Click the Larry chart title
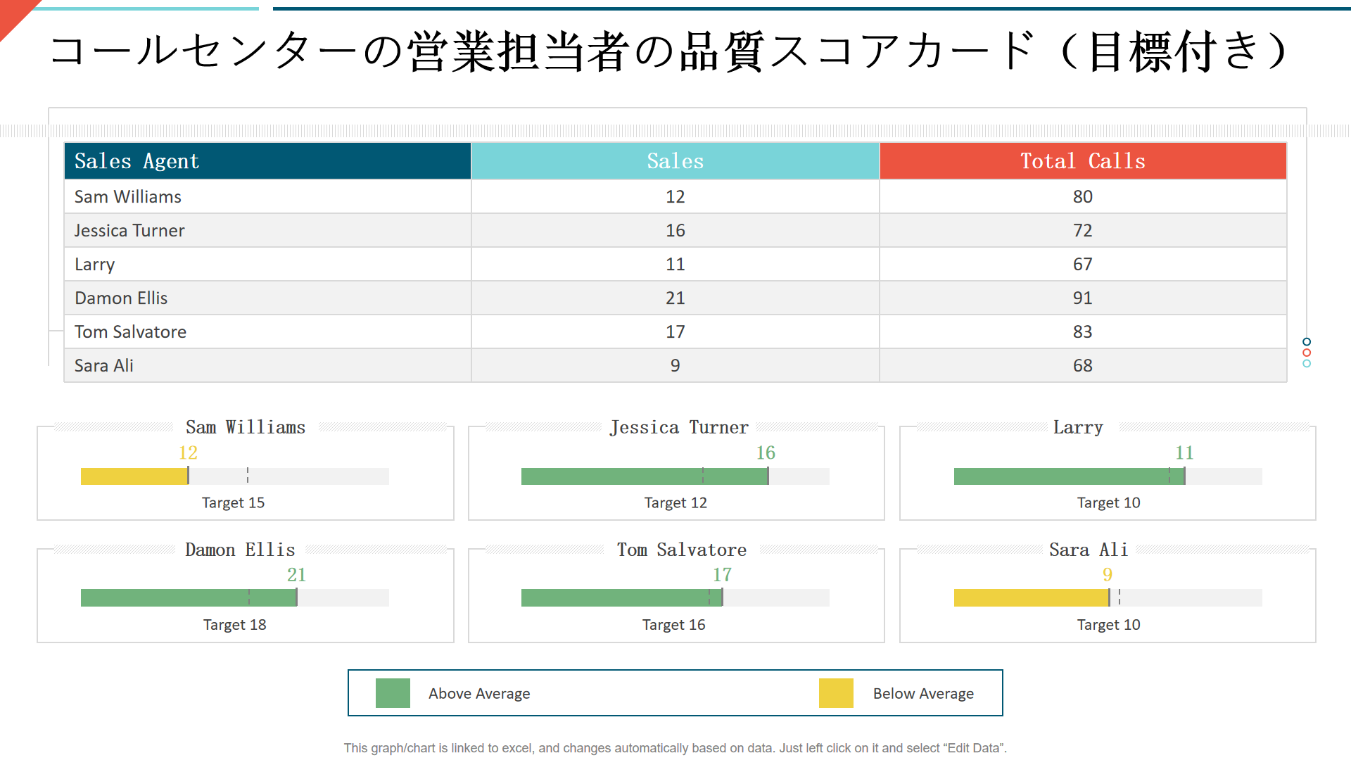The width and height of the screenshot is (1351, 760). [x=1078, y=427]
